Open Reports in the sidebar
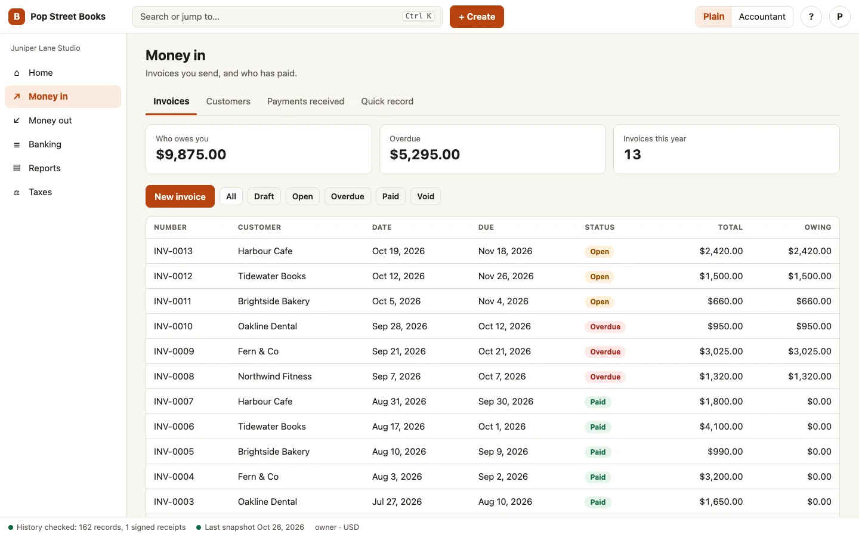 click(x=63, y=168)
